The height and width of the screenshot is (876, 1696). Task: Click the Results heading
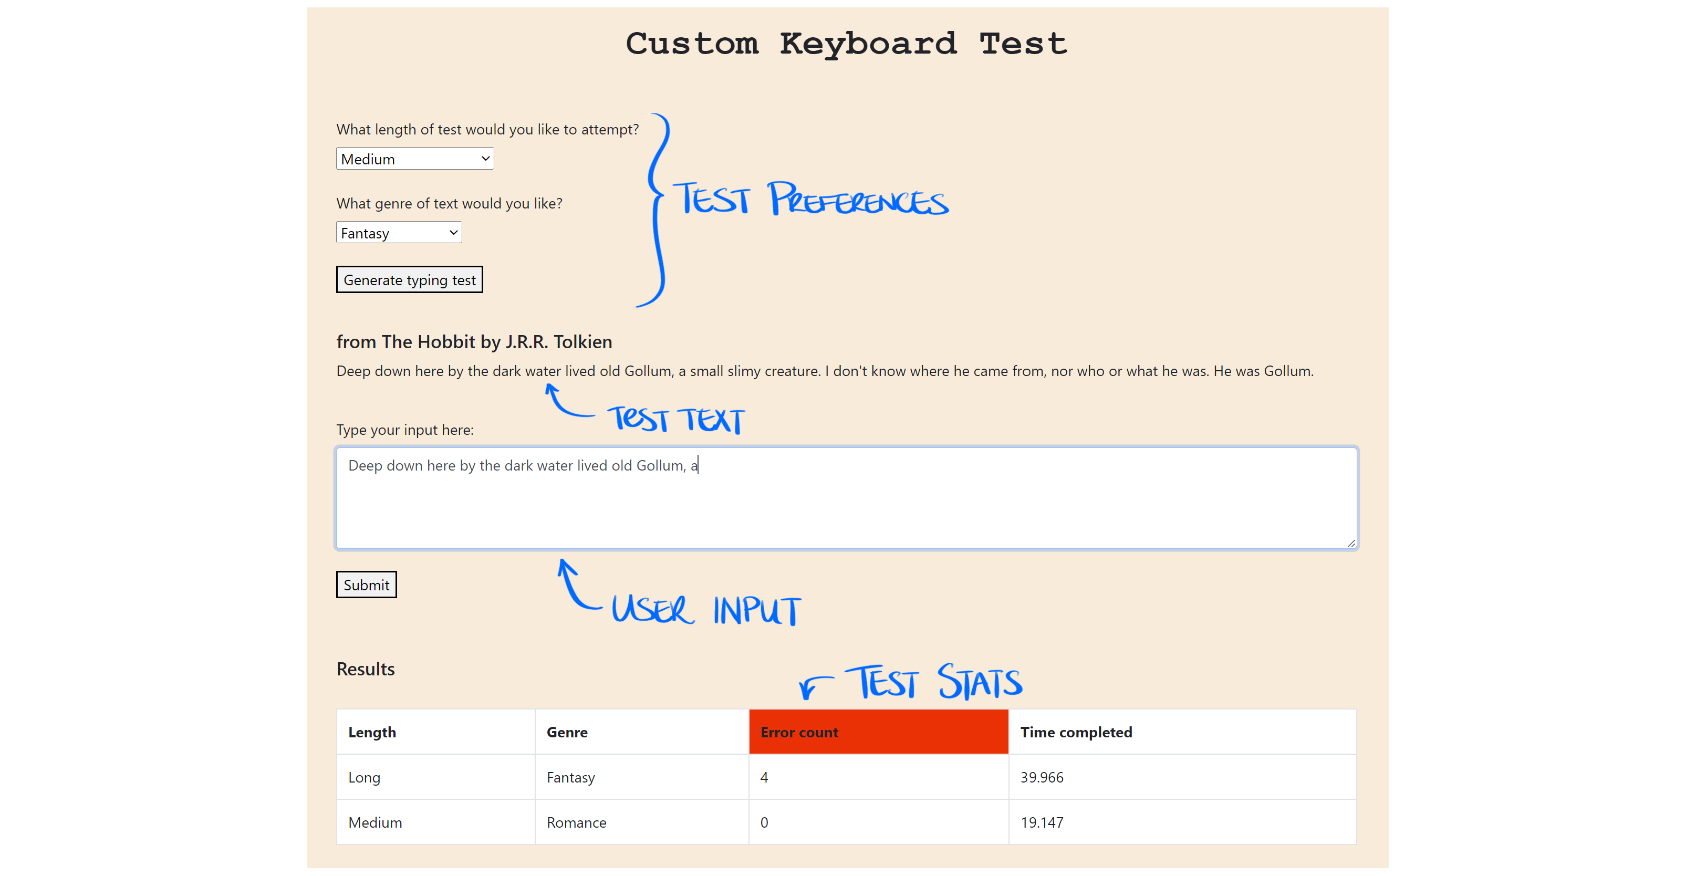tap(366, 669)
